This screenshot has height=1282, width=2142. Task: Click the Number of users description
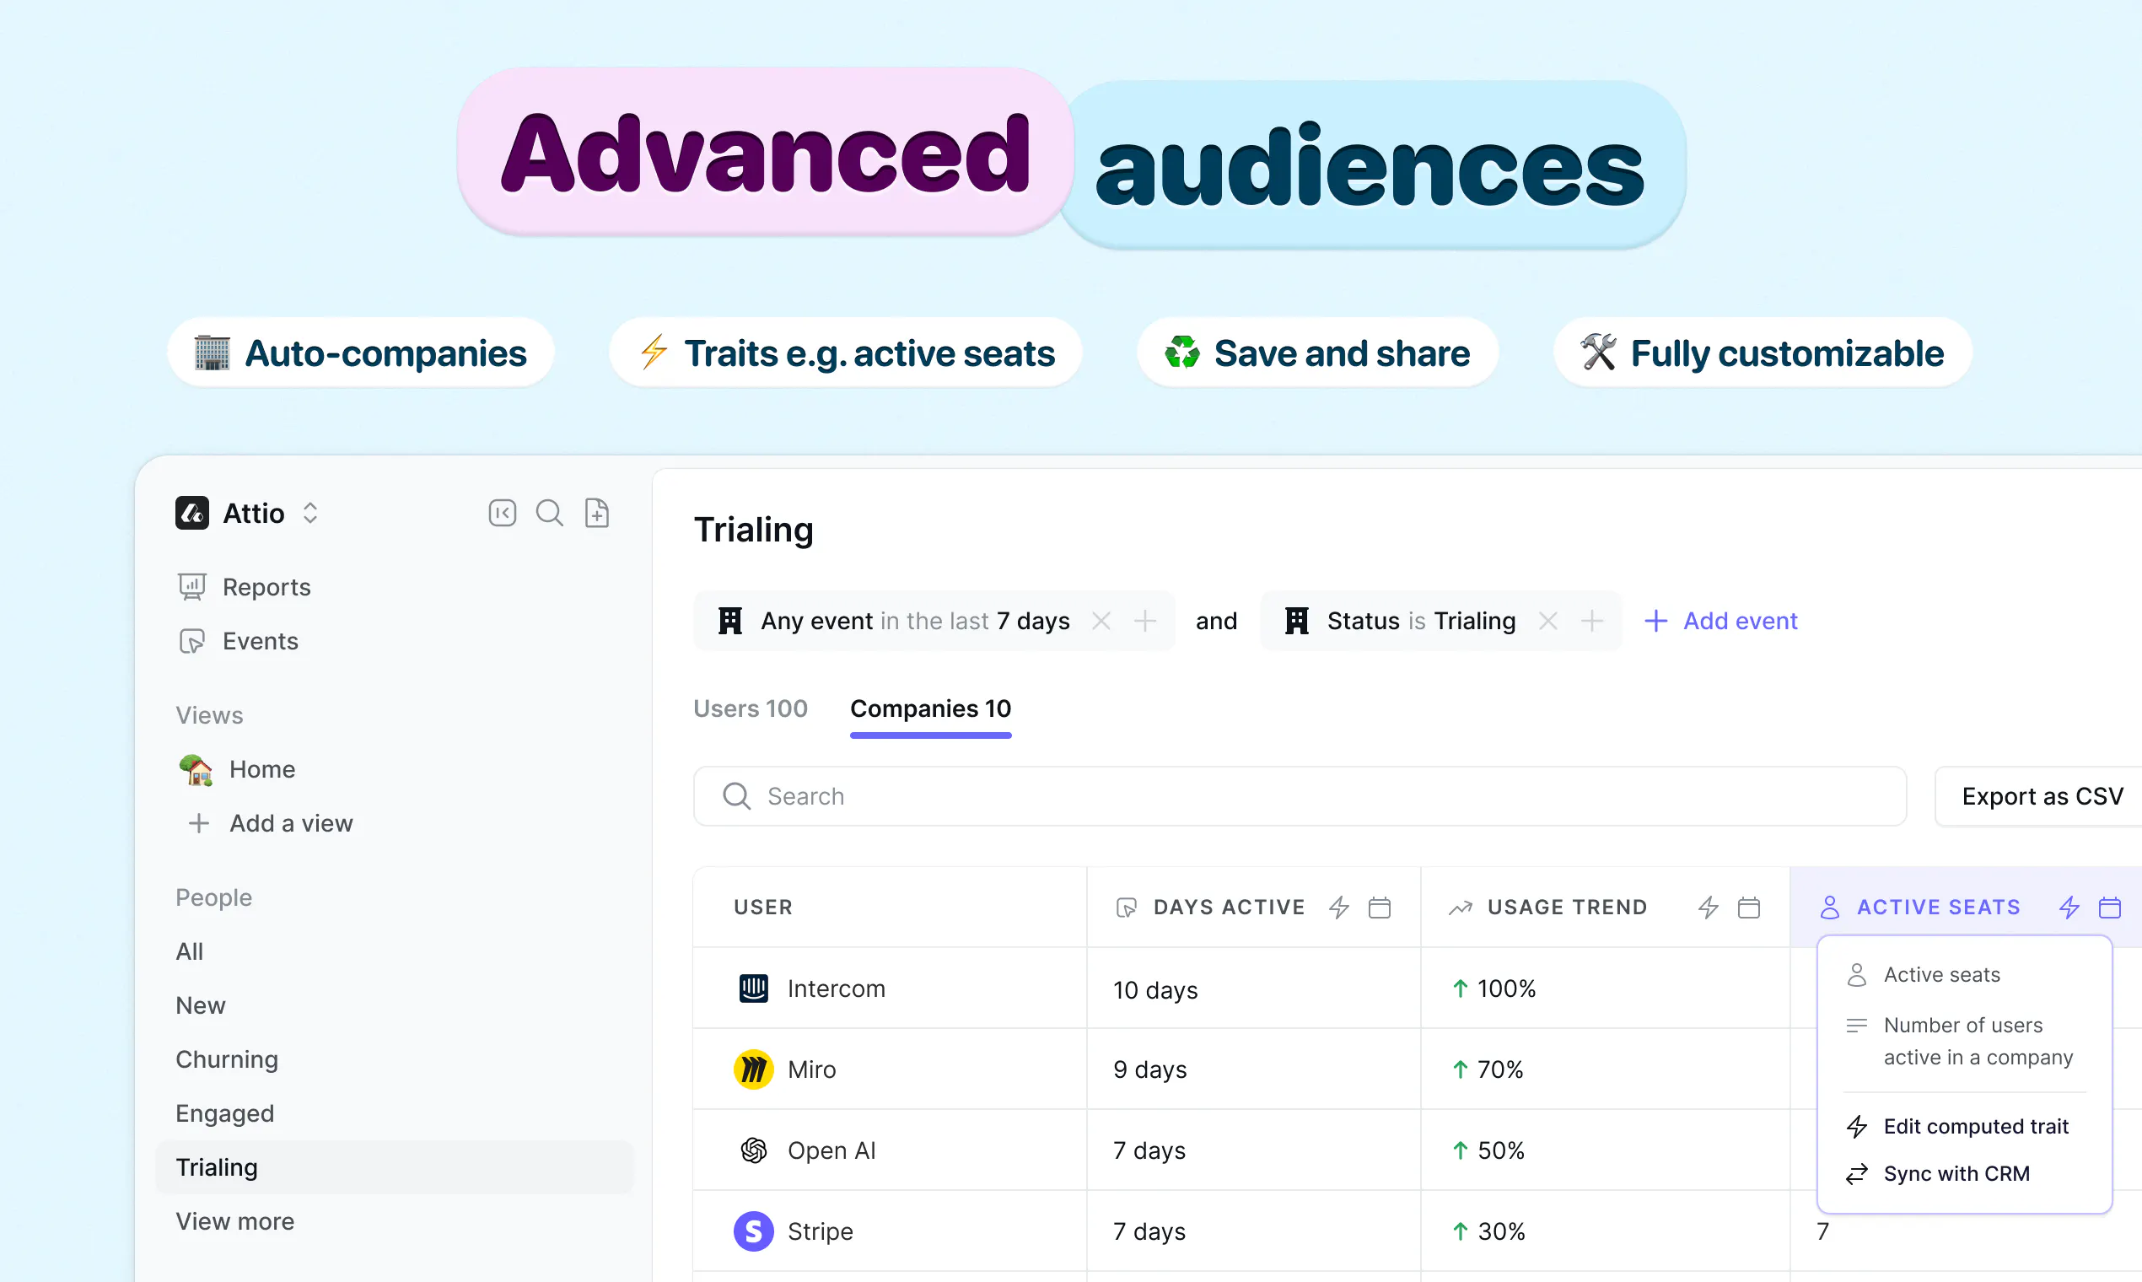(1978, 1041)
